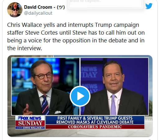Click the faded 'want to capture' popup box
The image size is (163, 140).
105,4
